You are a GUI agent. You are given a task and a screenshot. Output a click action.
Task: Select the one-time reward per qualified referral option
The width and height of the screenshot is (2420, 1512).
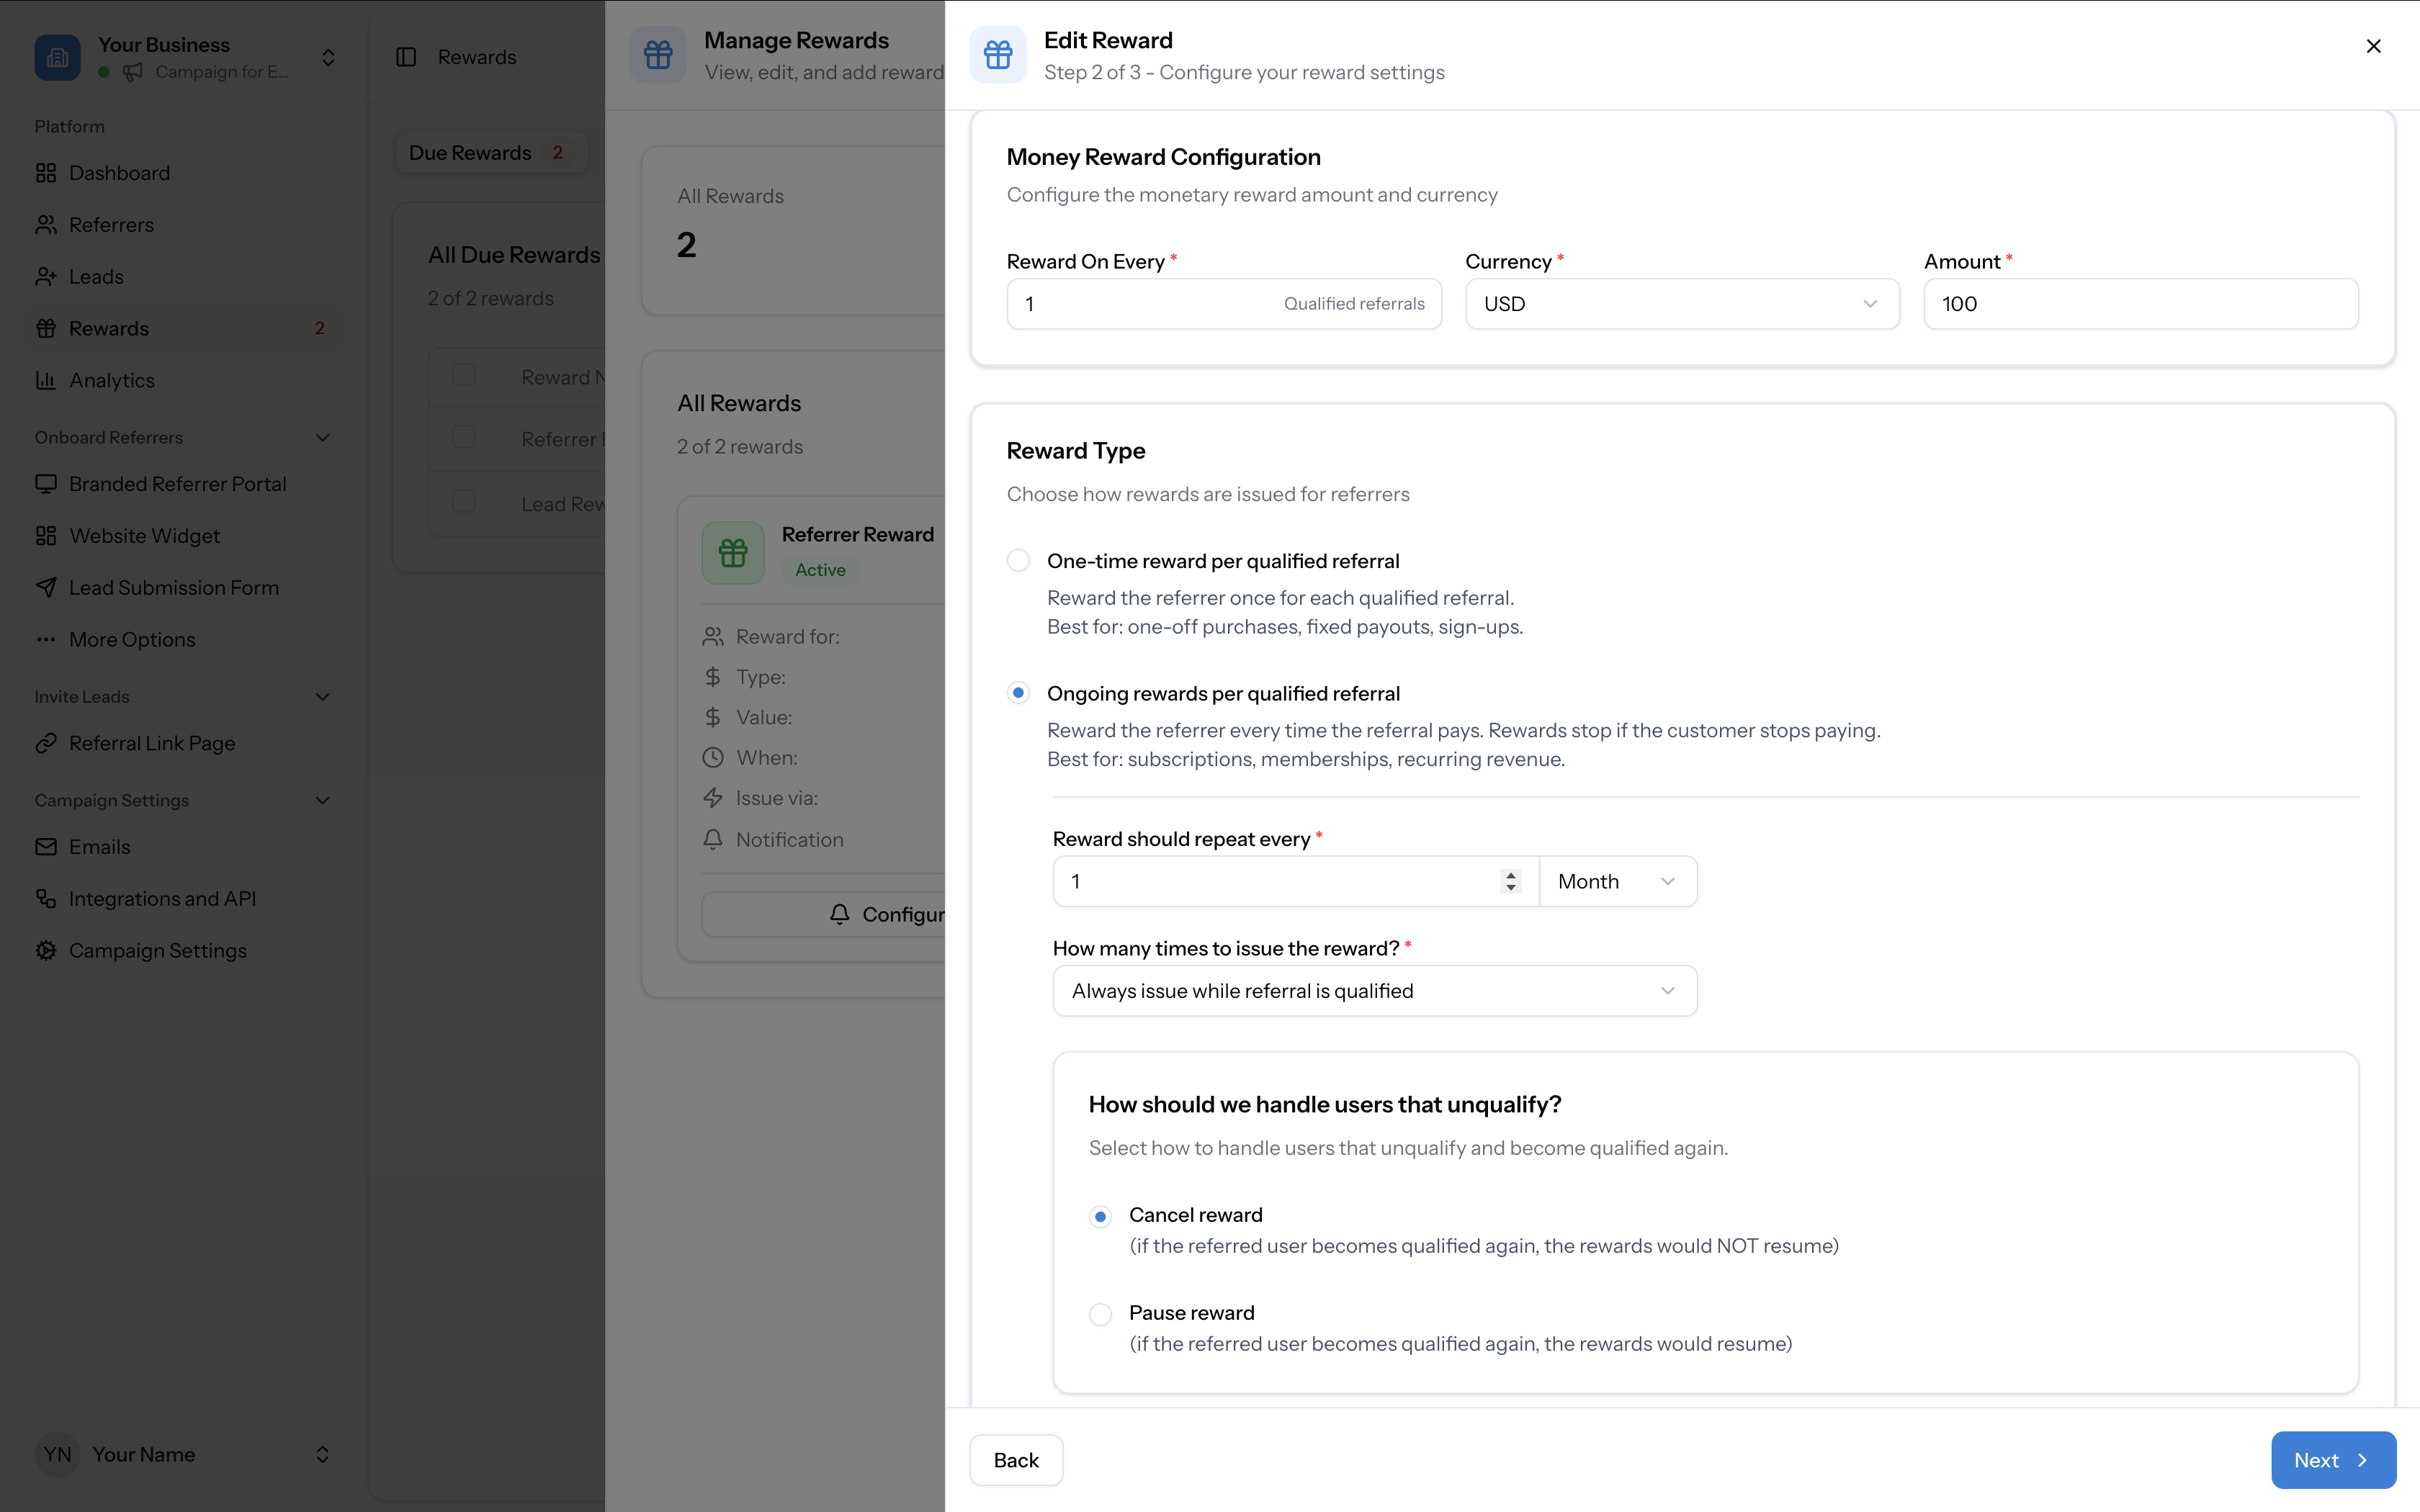pyautogui.click(x=1018, y=560)
